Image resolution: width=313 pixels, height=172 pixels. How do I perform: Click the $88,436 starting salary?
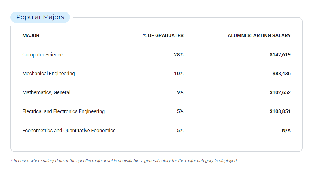[281, 74]
